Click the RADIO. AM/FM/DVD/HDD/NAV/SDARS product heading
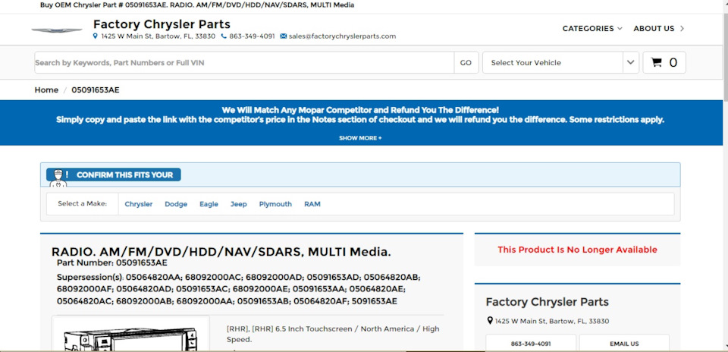 click(221, 252)
